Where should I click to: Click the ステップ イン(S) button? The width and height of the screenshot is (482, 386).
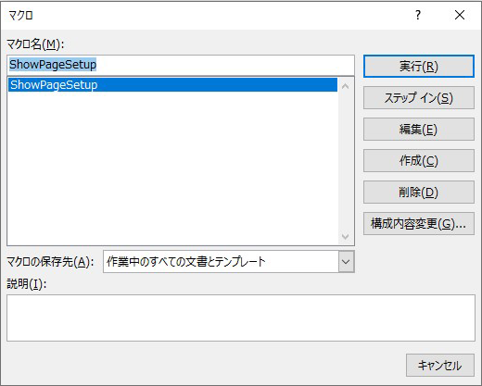click(x=419, y=98)
